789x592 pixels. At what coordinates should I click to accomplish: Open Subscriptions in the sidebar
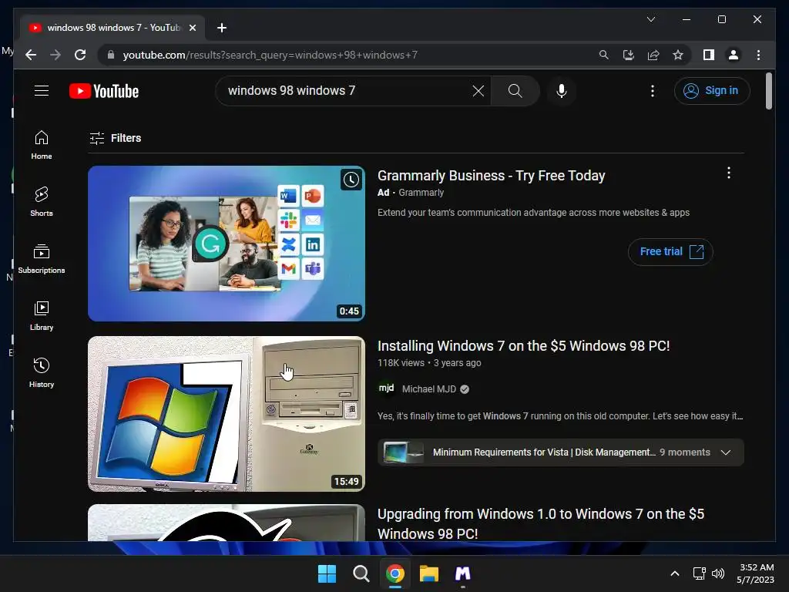pos(42,259)
